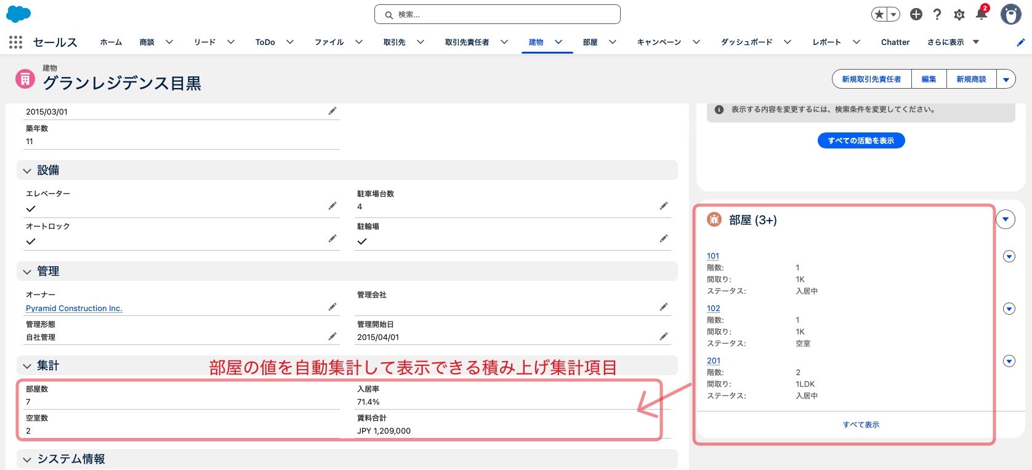Open the さらに表示 more tabs menu
The width and height of the screenshot is (1032, 470).
pyautogui.click(x=953, y=42)
